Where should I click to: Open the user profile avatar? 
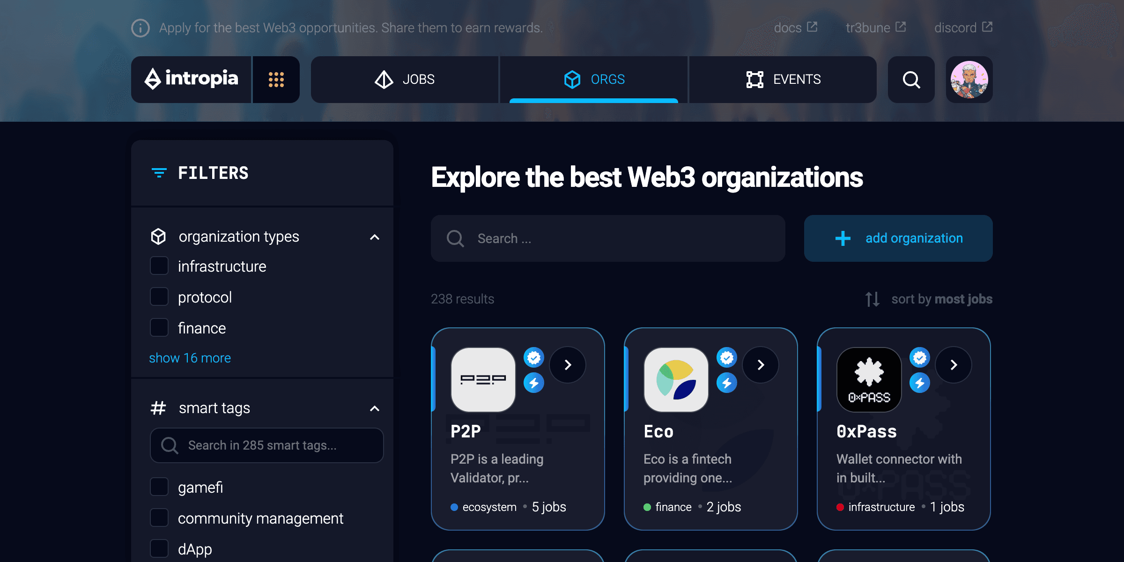pos(969,80)
